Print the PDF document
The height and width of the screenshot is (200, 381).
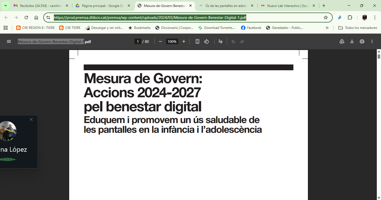click(x=362, y=41)
